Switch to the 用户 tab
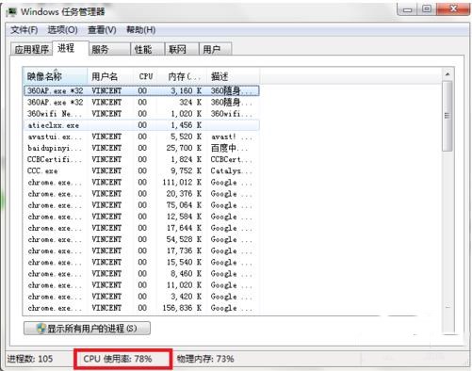The height and width of the screenshot is (371, 472). pos(216,49)
